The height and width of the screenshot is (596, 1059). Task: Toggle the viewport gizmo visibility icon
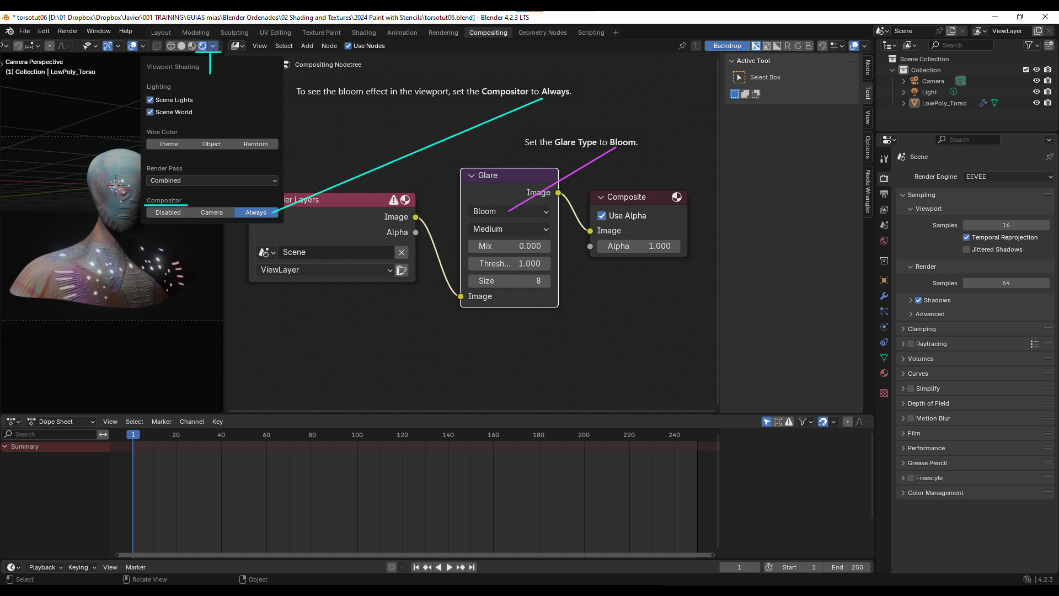[108, 46]
